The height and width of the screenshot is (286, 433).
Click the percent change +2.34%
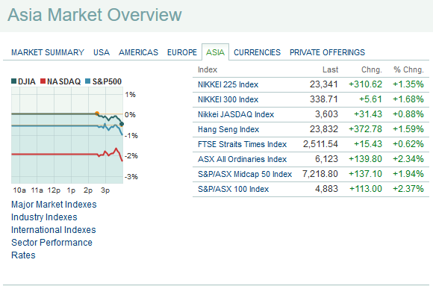(408, 159)
